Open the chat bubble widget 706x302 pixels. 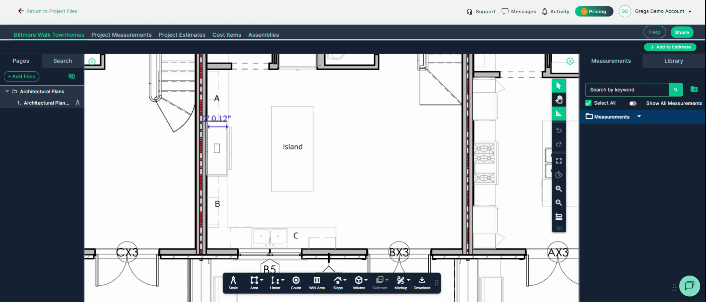pos(689,286)
